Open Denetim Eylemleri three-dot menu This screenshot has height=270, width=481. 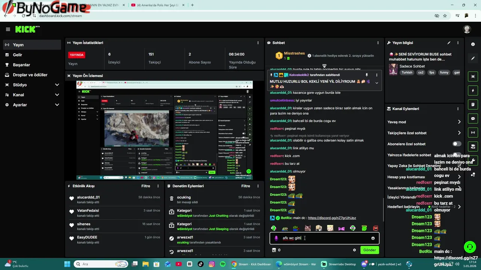pos(258,186)
